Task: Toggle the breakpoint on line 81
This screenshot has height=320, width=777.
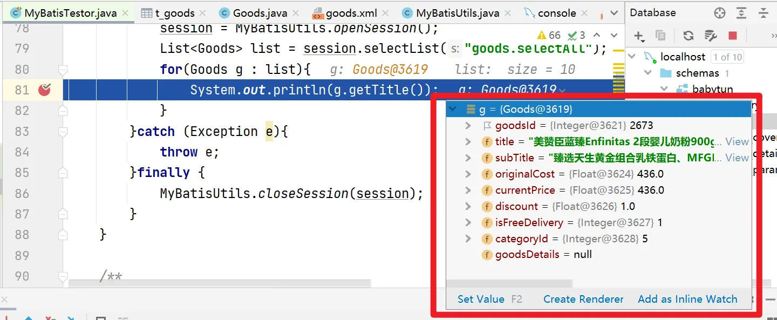Action: point(44,90)
